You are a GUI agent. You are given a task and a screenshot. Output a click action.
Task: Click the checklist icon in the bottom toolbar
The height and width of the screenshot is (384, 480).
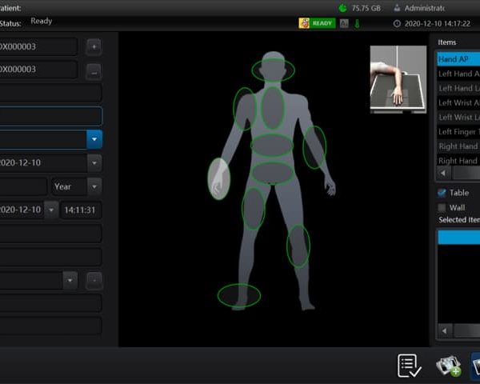[x=410, y=366]
